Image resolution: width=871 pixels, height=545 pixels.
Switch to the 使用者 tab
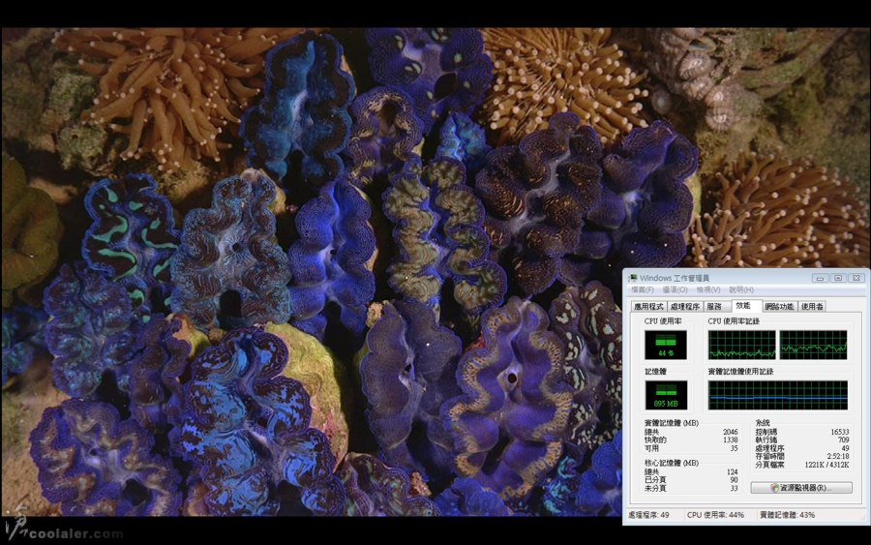point(812,306)
